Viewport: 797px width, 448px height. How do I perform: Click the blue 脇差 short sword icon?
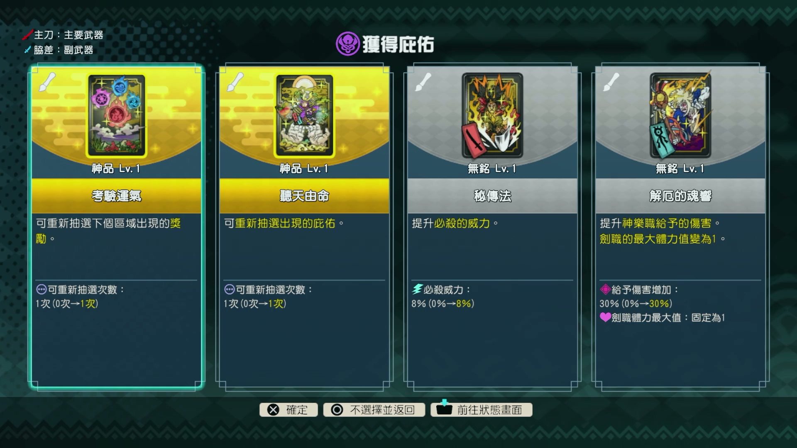[28, 50]
